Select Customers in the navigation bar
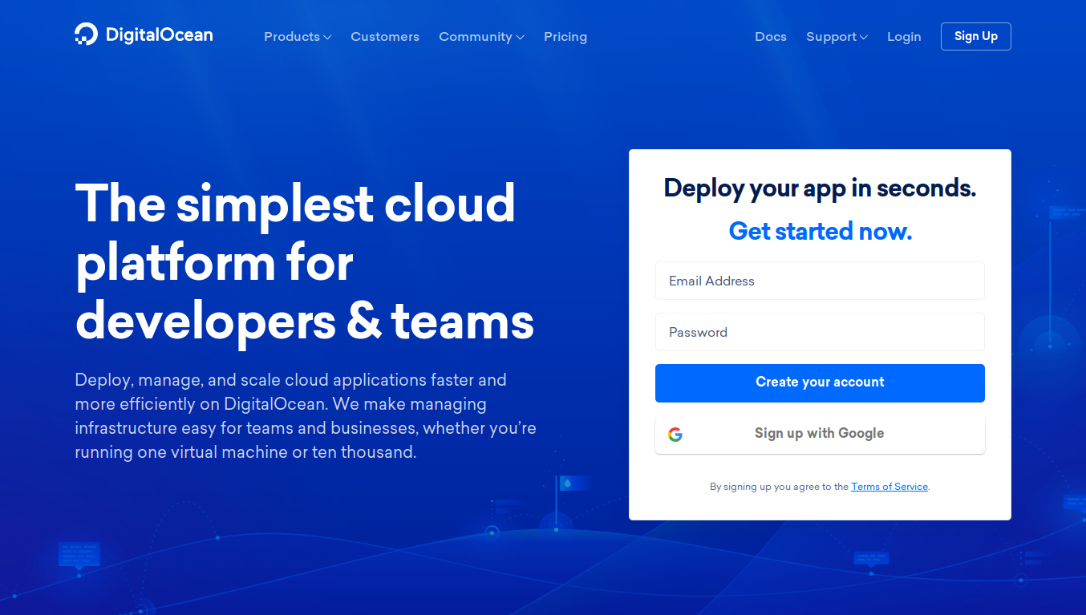The height and width of the screenshot is (615, 1086). 385,37
